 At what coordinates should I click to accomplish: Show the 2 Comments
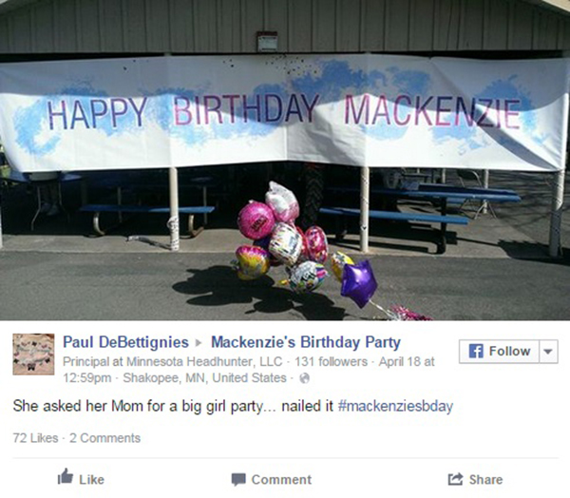click(x=105, y=438)
